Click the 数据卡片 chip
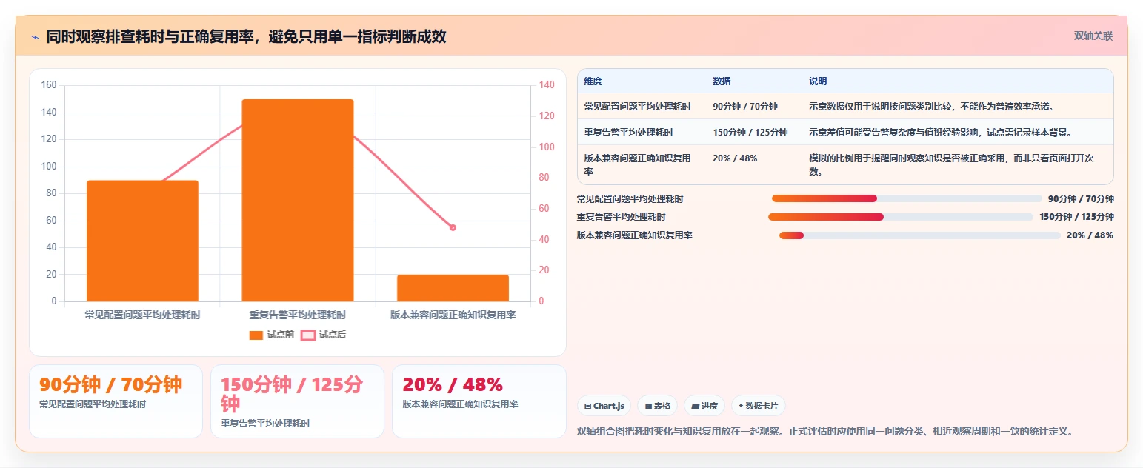The width and height of the screenshot is (1143, 468). pos(759,406)
